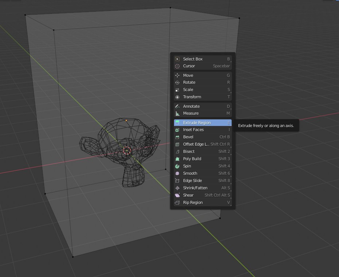This screenshot has height=277, width=339.
Task: Click the Annotate pencil icon
Action: click(x=177, y=106)
